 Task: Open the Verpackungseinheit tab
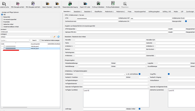tap(140, 12)
